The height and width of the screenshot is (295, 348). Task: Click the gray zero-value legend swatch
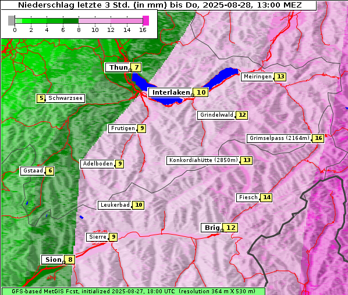coord(11,20)
